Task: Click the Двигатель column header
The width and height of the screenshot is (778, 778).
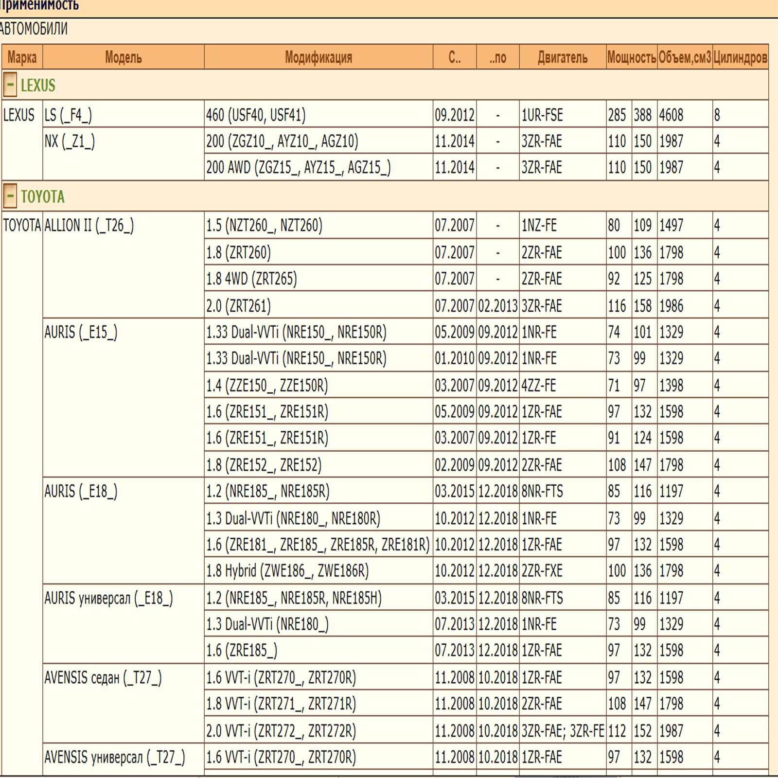Action: pos(563,57)
